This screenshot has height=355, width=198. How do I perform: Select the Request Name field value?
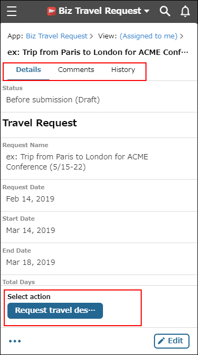point(77,162)
